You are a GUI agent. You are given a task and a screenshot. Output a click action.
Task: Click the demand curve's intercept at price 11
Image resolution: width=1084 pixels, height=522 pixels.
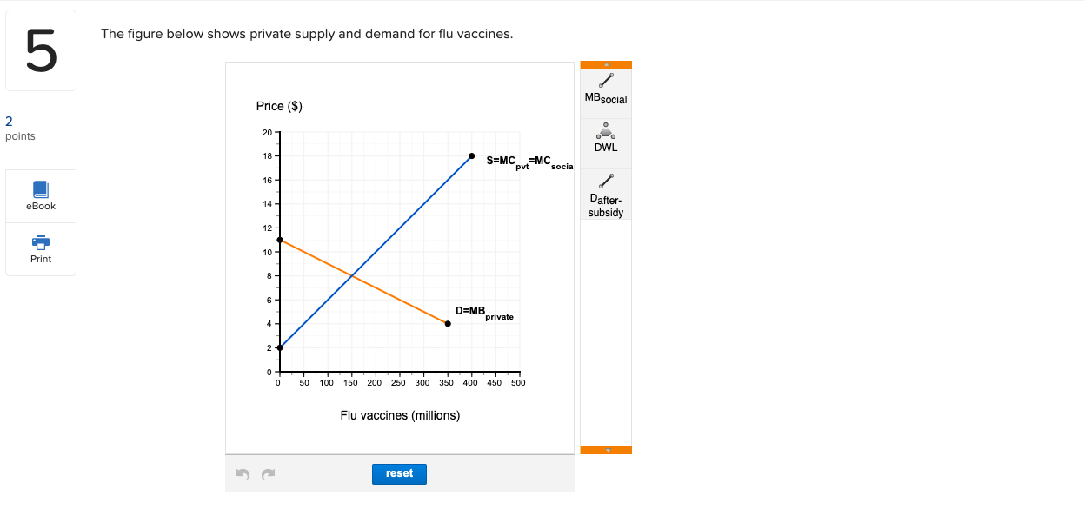[278, 240]
